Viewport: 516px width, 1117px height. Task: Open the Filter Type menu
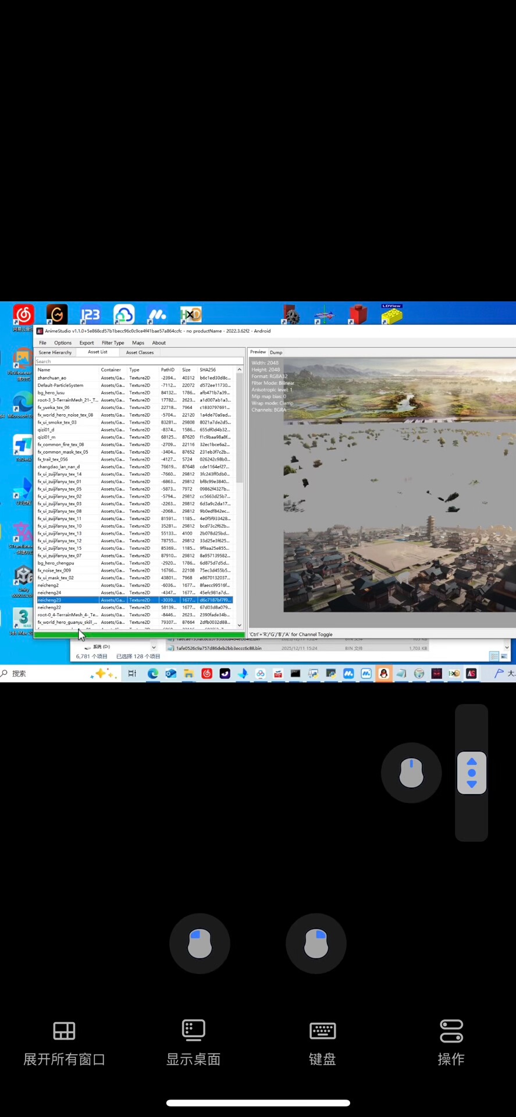tap(113, 343)
